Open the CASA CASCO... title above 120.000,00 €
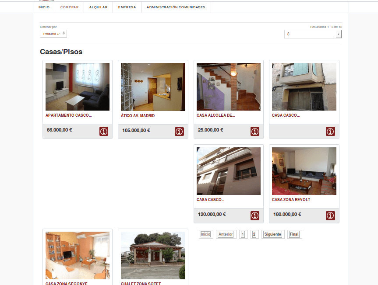The width and height of the screenshot is (378, 285). (x=210, y=200)
